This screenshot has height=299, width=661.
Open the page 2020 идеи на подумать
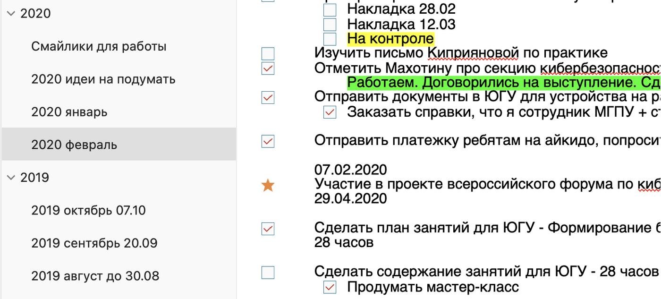click(x=103, y=79)
